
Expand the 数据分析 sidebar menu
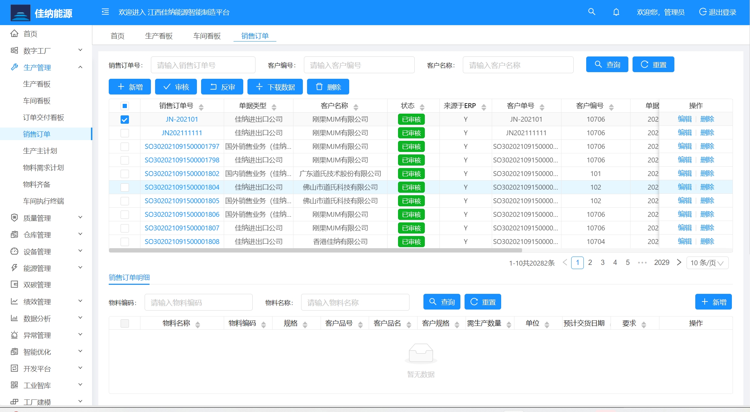80,318
